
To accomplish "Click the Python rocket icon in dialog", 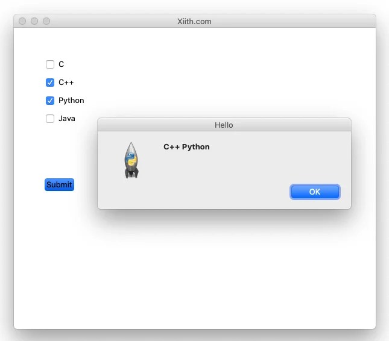I will [x=131, y=160].
